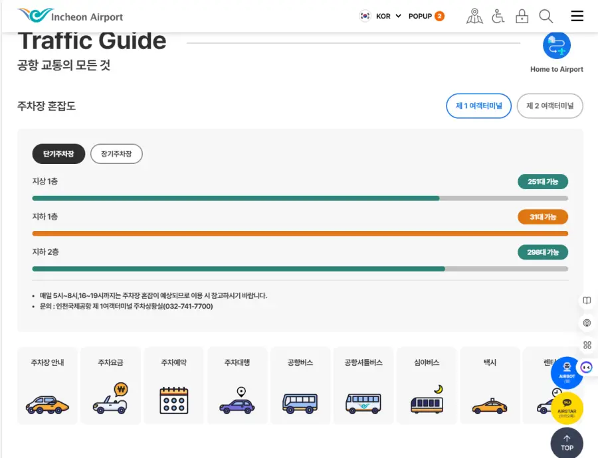The width and height of the screenshot is (598, 458).
Task: Open the 주차대행 card
Action: coord(237,385)
